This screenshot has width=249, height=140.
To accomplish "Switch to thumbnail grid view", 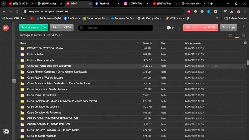I will click(243, 35).
